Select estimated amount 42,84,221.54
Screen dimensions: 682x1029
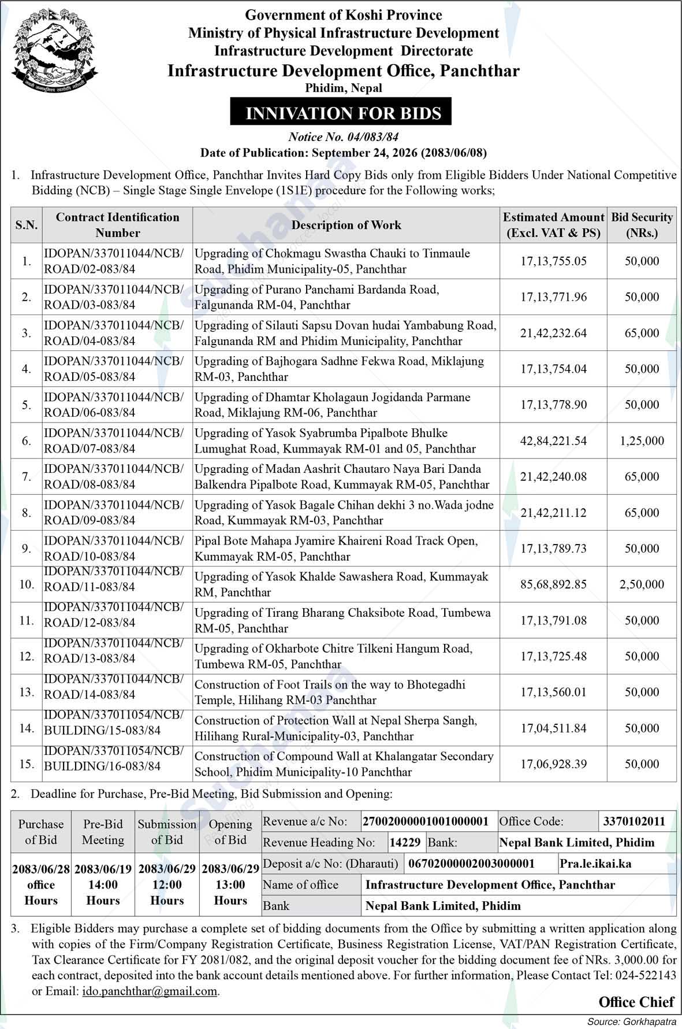point(553,441)
